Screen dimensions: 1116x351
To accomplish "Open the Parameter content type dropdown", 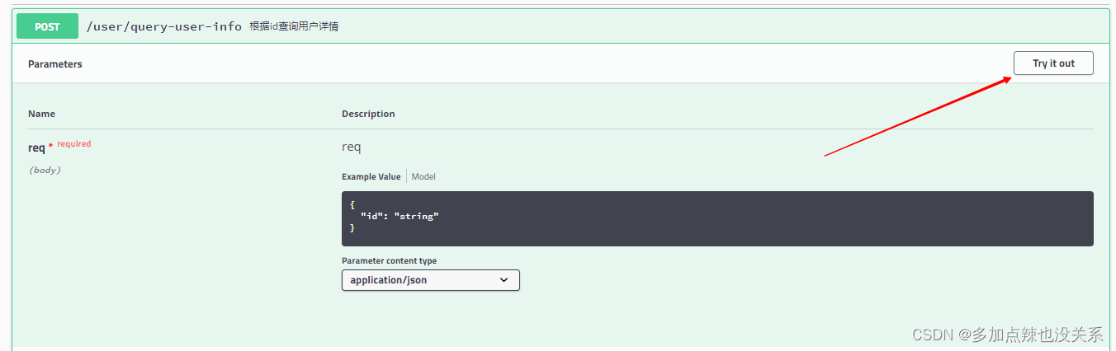I will (x=431, y=280).
